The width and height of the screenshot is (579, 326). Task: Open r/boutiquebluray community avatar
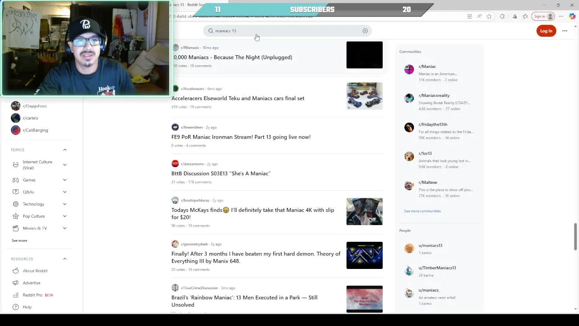[175, 200]
